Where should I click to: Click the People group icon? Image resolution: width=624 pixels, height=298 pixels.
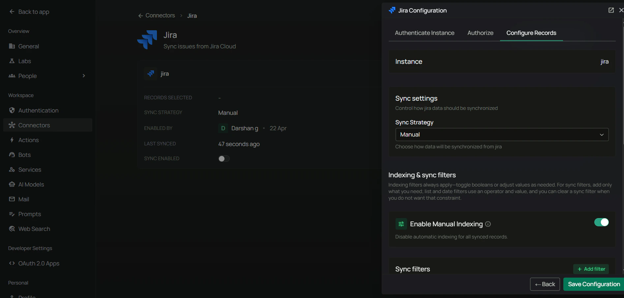(12, 76)
